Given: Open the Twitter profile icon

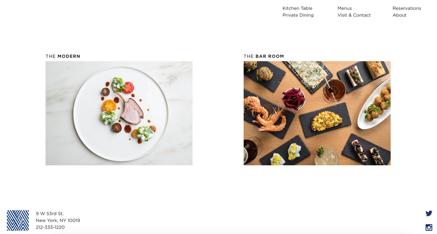Looking at the screenshot, I should click(x=429, y=213).
